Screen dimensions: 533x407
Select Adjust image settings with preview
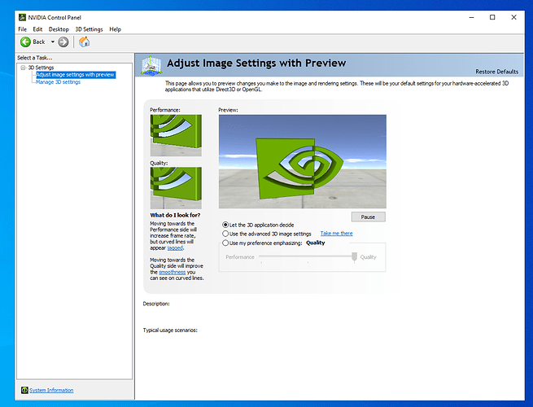pos(76,75)
